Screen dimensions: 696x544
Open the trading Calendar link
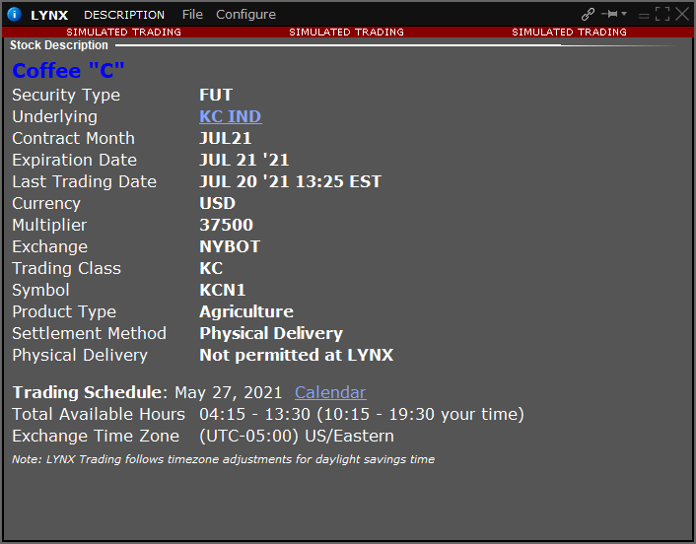point(330,392)
